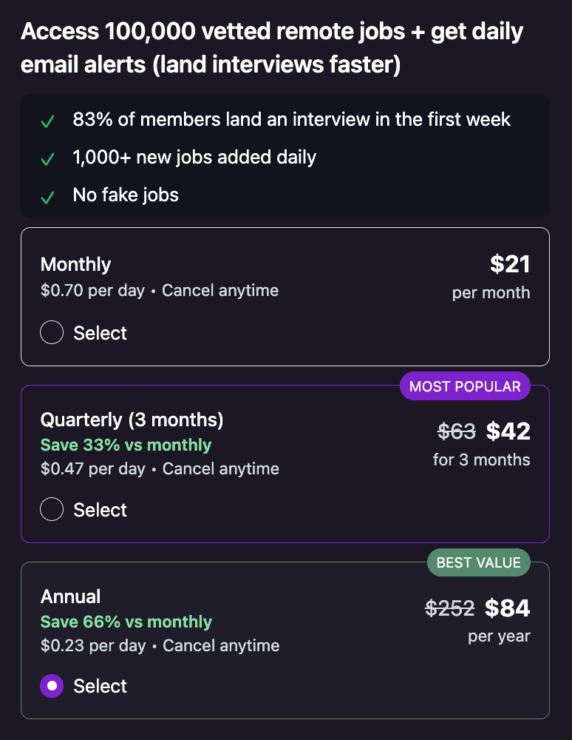This screenshot has height=740, width=572.
Task: Click the Quarterly (3 months) plan title
Action: tap(132, 420)
